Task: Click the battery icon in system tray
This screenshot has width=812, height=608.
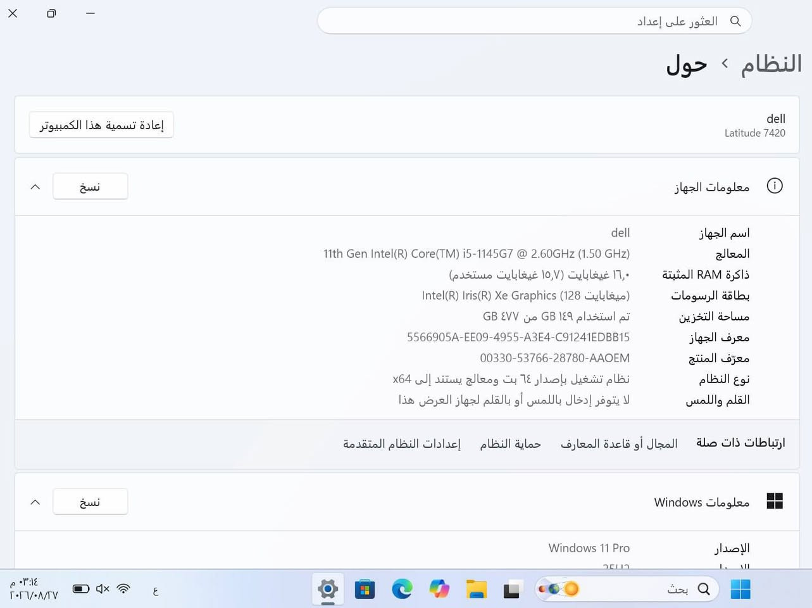Action: (x=81, y=589)
